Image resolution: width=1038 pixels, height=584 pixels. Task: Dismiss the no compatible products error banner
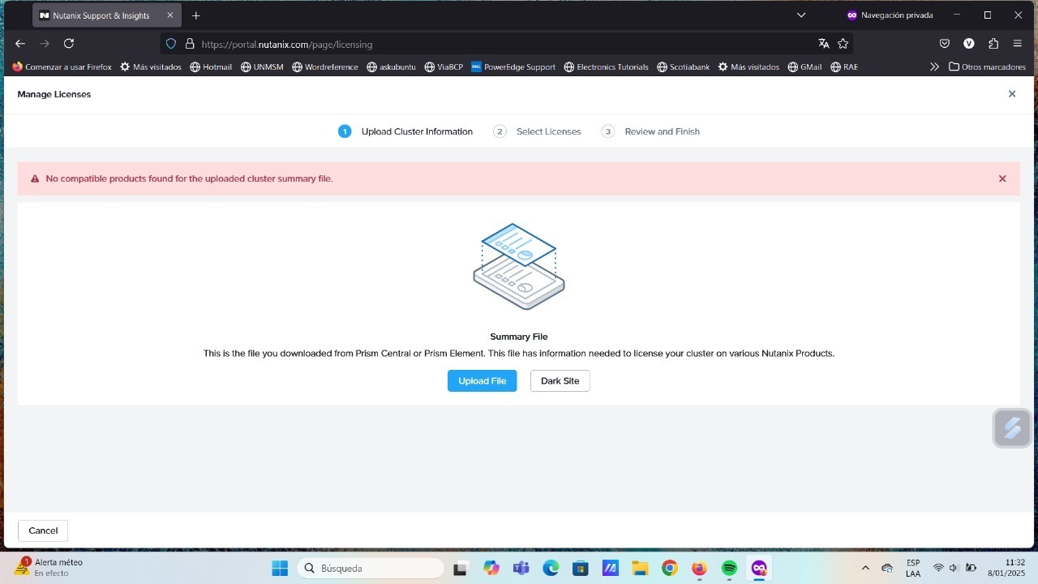pyautogui.click(x=1002, y=178)
